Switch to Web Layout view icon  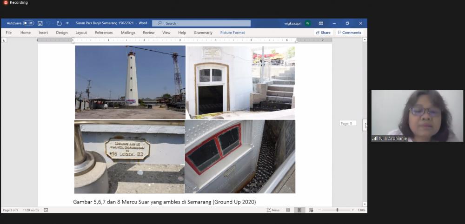[x=311, y=210]
